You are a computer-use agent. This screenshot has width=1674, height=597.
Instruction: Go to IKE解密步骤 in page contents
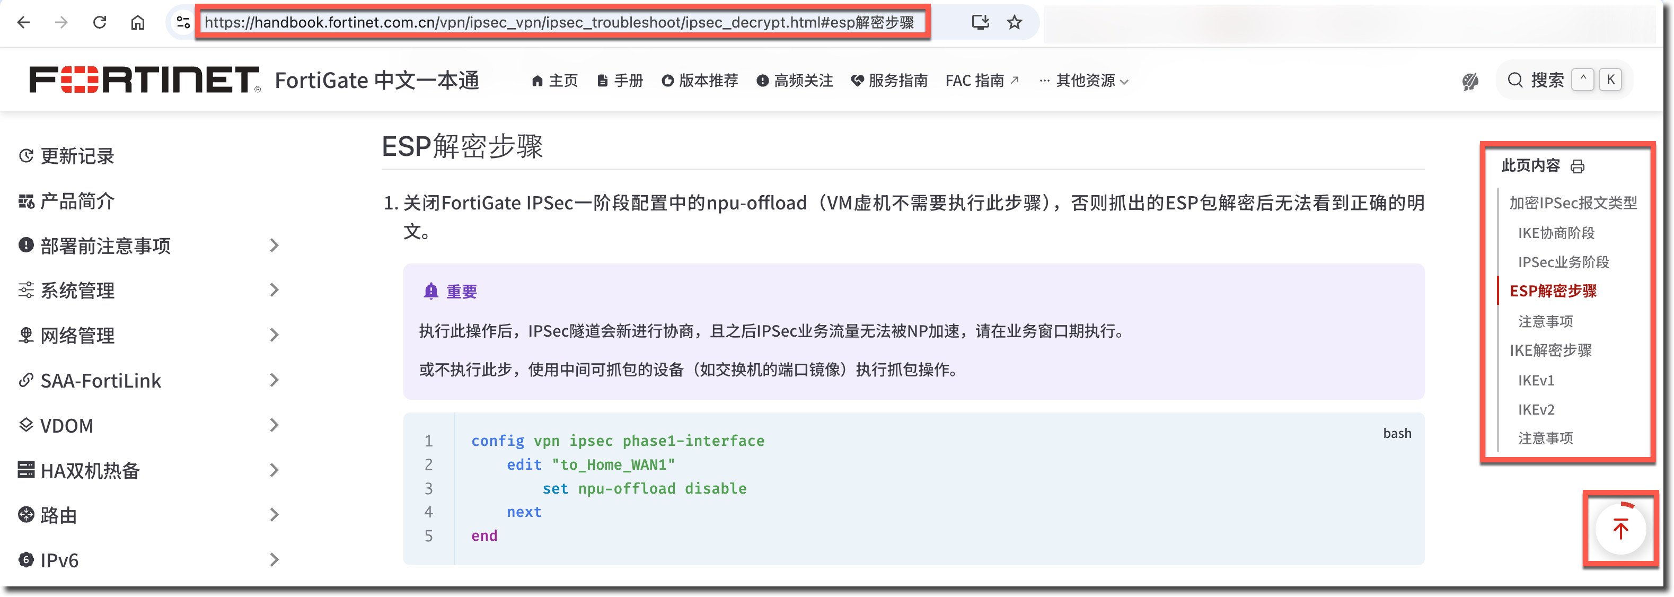[1550, 350]
